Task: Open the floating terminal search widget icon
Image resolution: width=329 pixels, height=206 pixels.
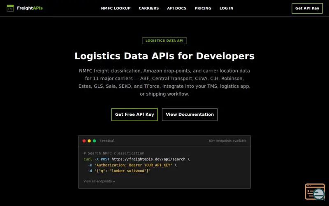Action: [315, 192]
